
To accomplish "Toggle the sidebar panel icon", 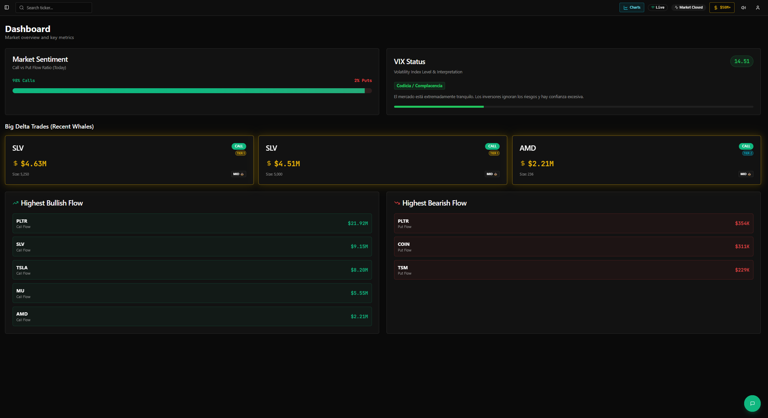I will click(7, 7).
